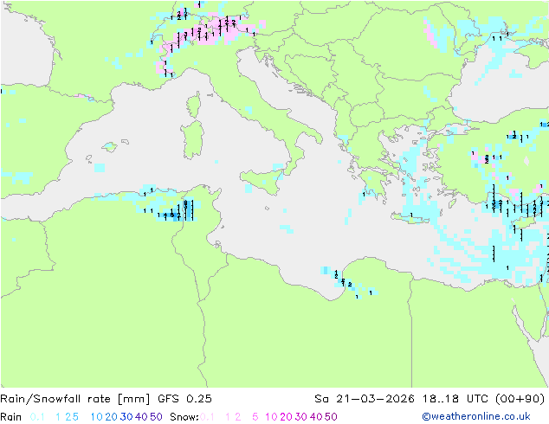Click the "Snow:" legend label
This screenshot has width=549, height=424.
184,417
